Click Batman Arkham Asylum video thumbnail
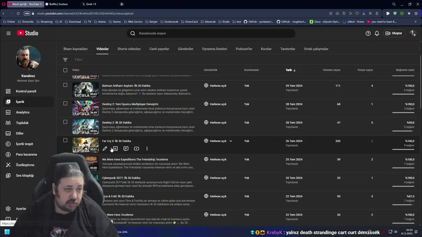The height and width of the screenshot is (237, 422). click(85, 90)
